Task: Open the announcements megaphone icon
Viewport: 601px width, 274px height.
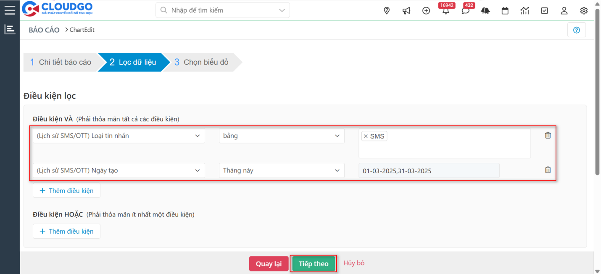Action: (406, 10)
